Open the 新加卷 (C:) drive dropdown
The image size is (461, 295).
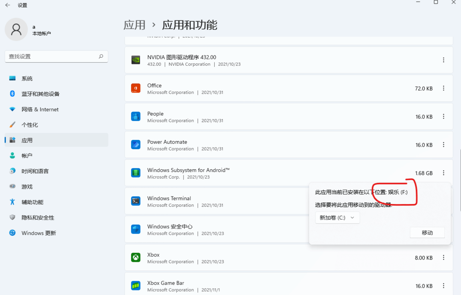(337, 217)
